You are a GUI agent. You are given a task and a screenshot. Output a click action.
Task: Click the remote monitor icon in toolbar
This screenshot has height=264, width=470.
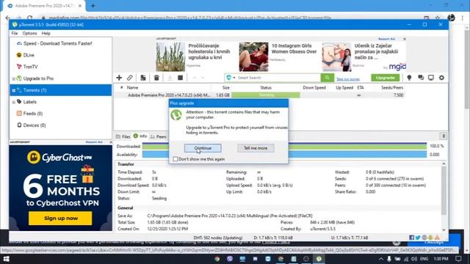coord(431,78)
